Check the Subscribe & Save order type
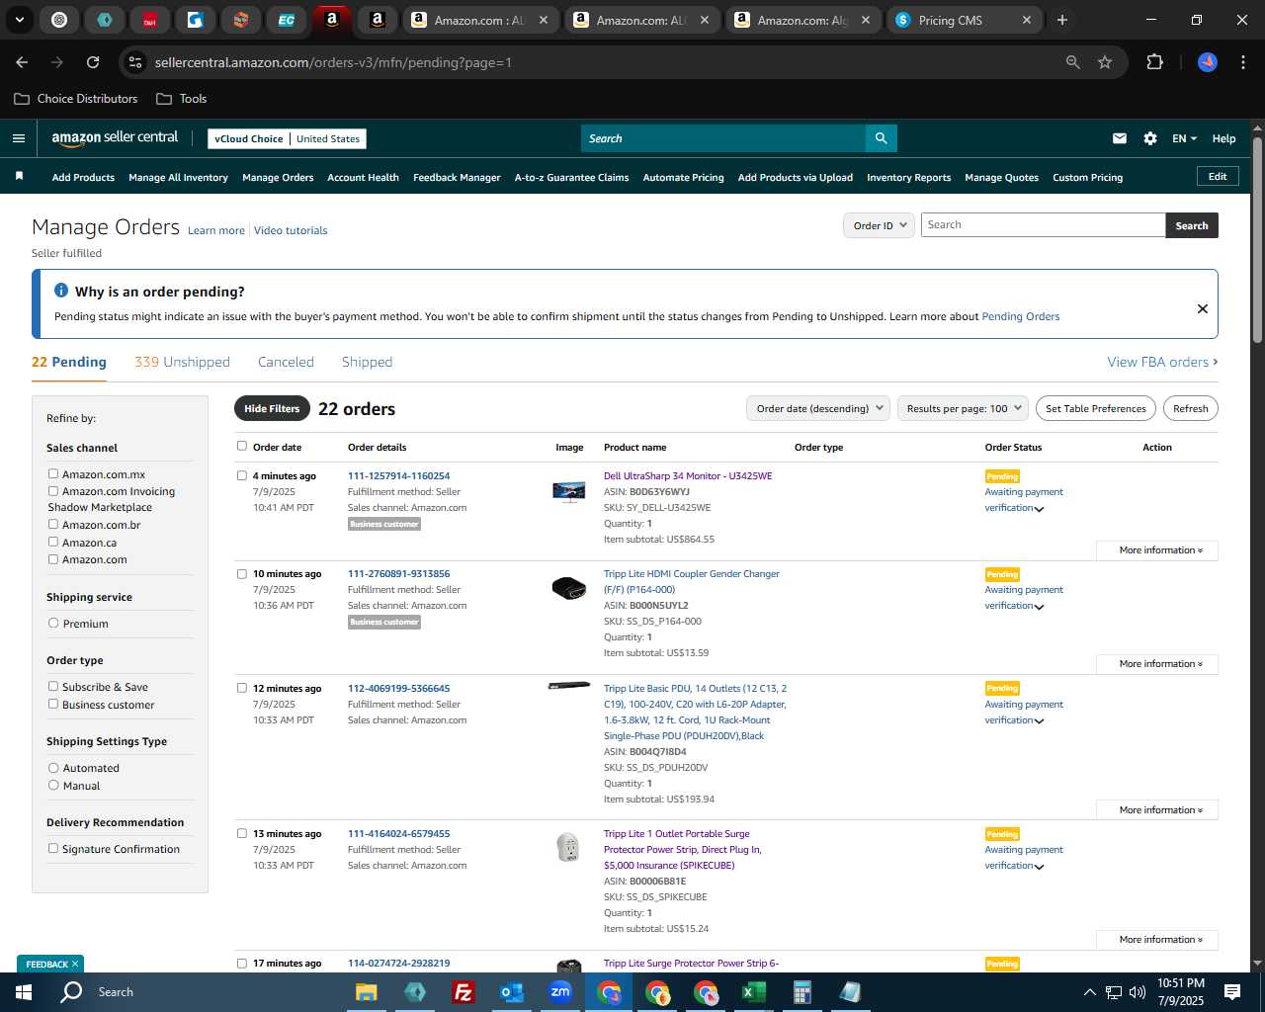This screenshot has width=1265, height=1012. click(x=53, y=687)
